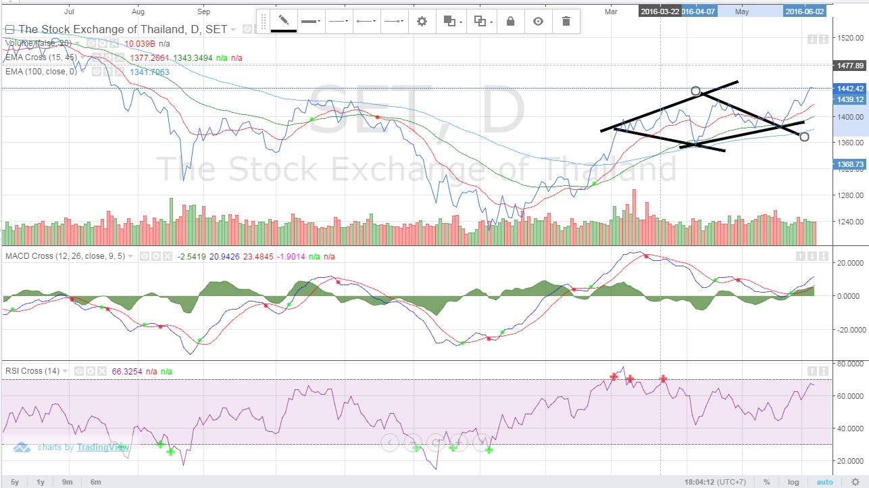Hide the RSI Cross indicator with its eye
This screenshot has height=488, width=869.
click(x=80, y=371)
